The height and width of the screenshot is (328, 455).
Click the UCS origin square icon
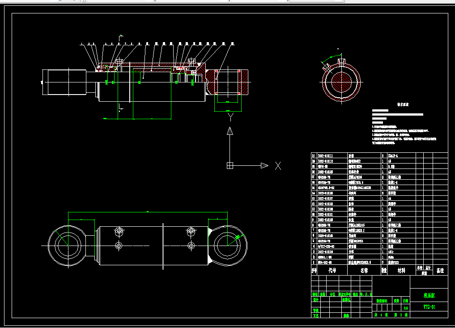[x=230, y=166]
